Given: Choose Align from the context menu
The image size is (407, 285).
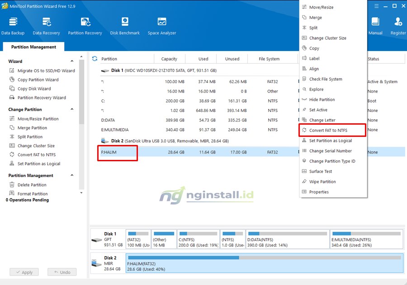Looking at the screenshot, I should coord(333,69).
